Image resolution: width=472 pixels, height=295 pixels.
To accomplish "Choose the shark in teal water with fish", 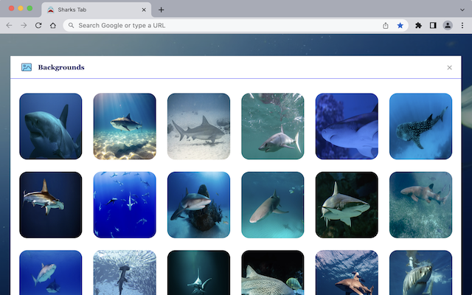I will click(x=273, y=205).
